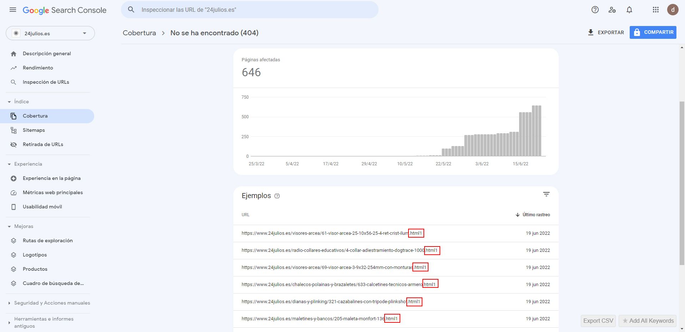
Task: Open the Rendimiento report
Action: tap(38, 68)
